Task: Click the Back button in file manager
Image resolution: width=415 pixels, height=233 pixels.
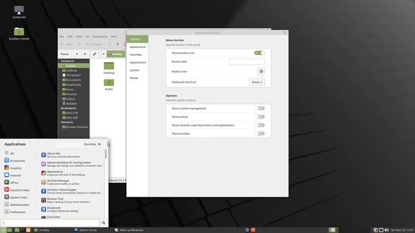Action: tap(67, 44)
